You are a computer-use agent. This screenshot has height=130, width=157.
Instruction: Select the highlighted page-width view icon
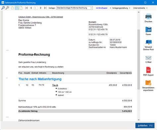tap(17, 8)
